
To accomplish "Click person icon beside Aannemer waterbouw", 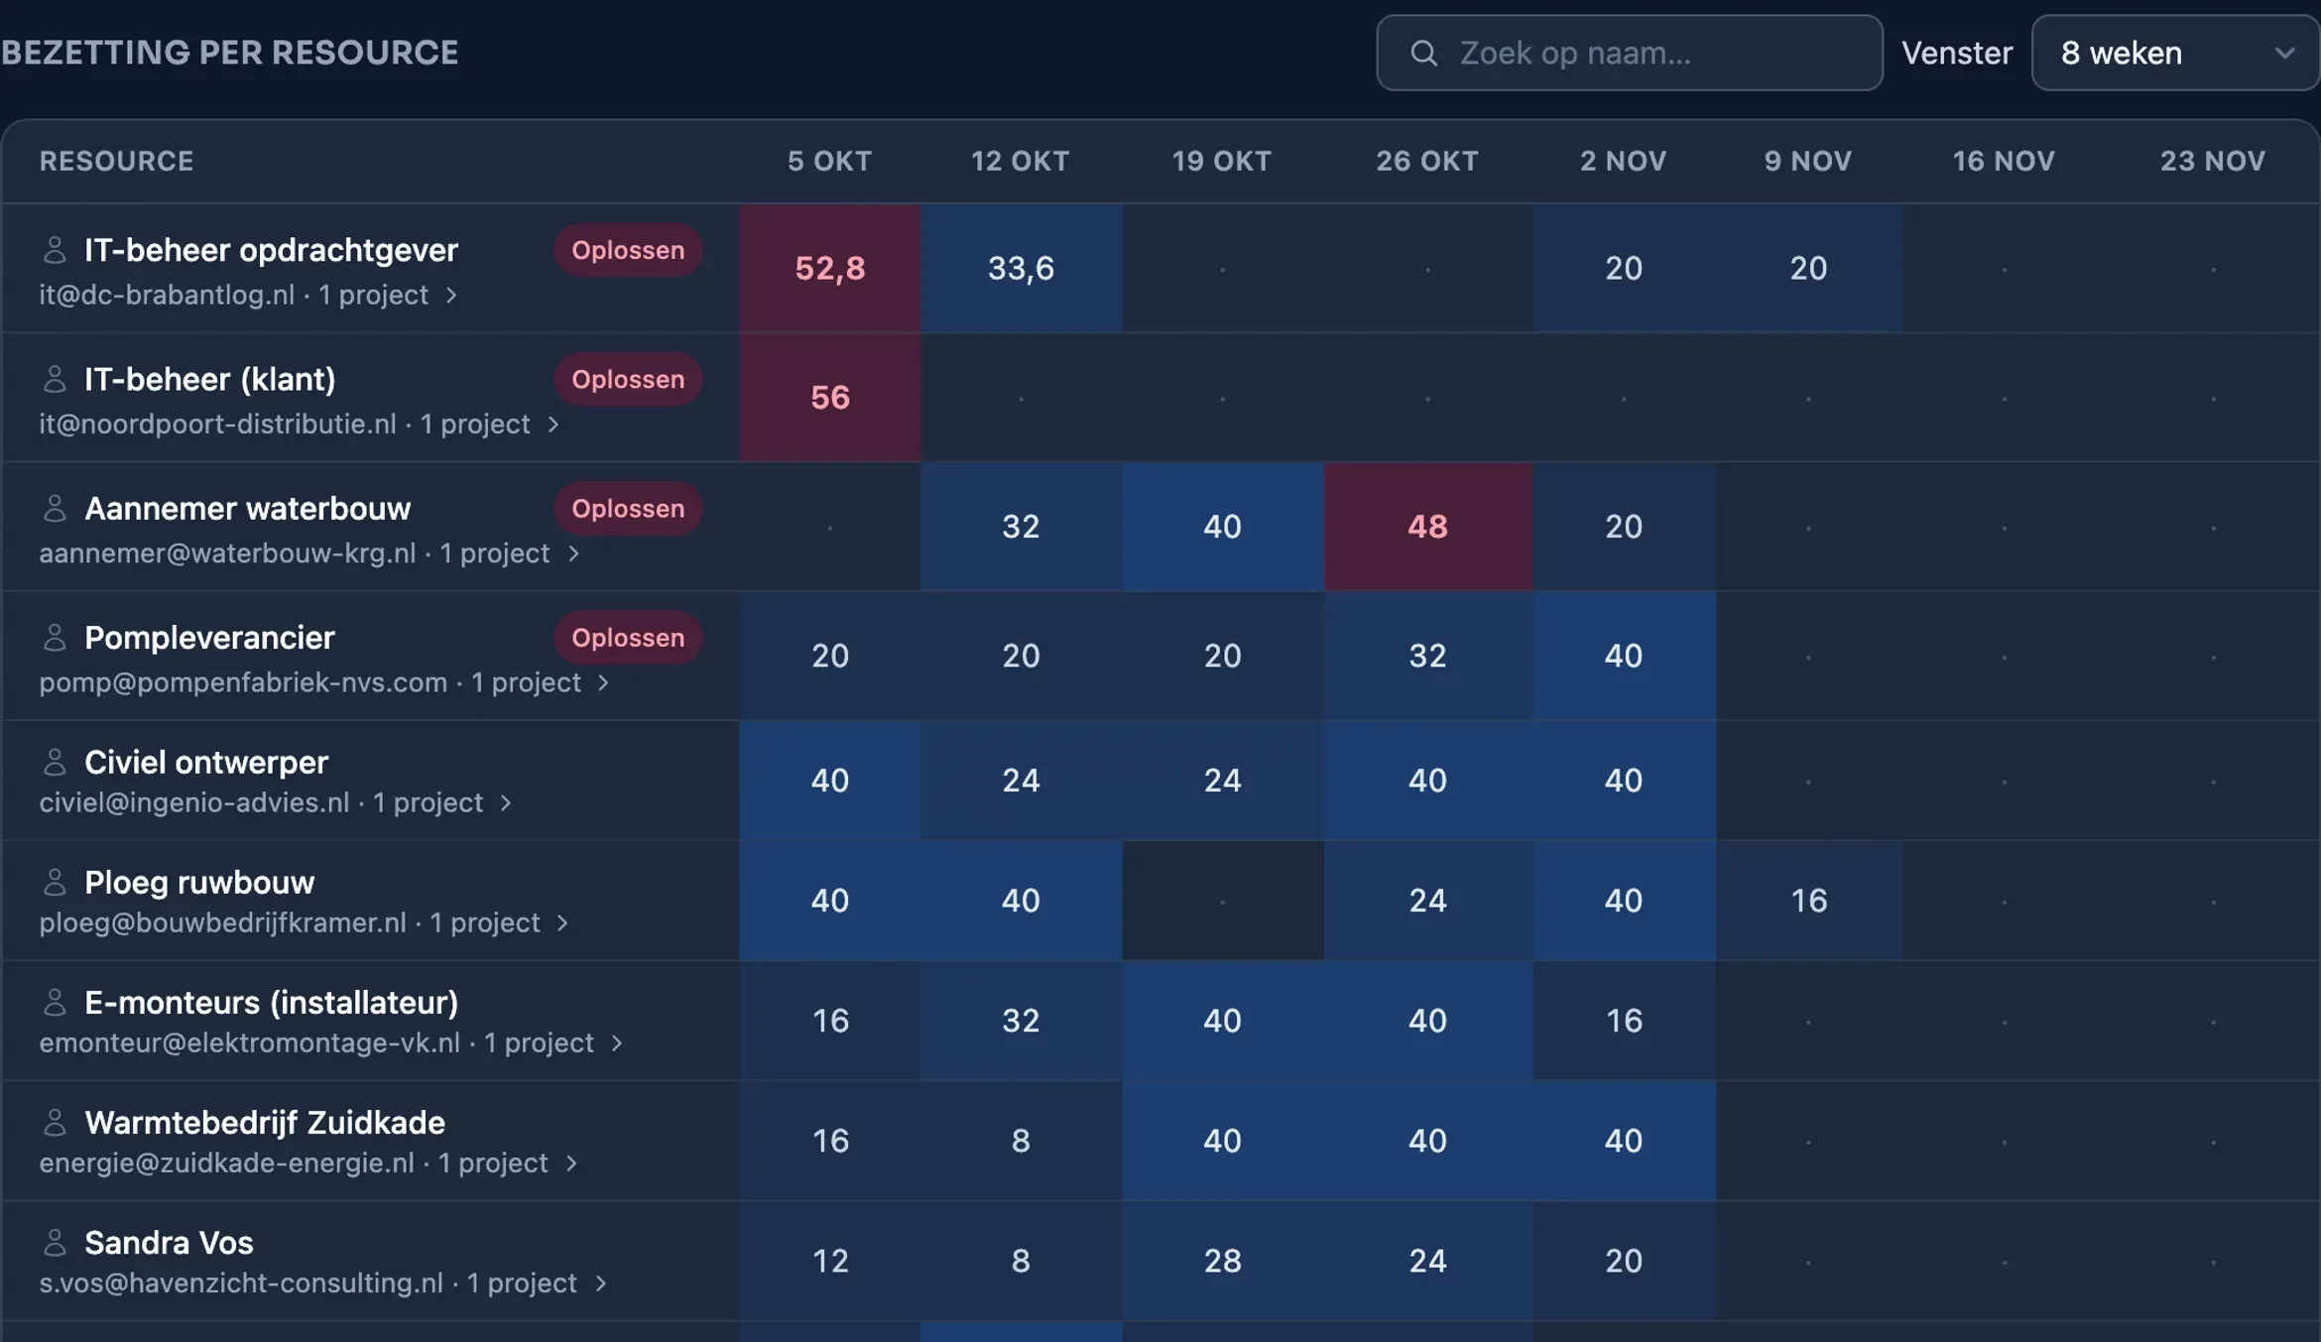I will click(55, 508).
